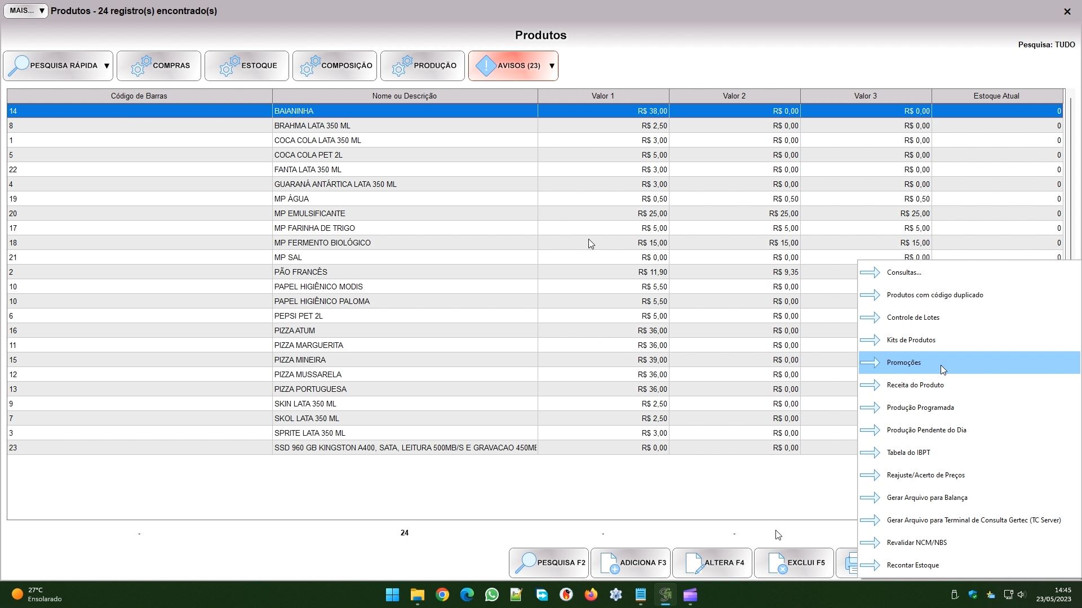1082x608 pixels.
Task: Open the Compras gears button
Action: pyautogui.click(x=159, y=66)
